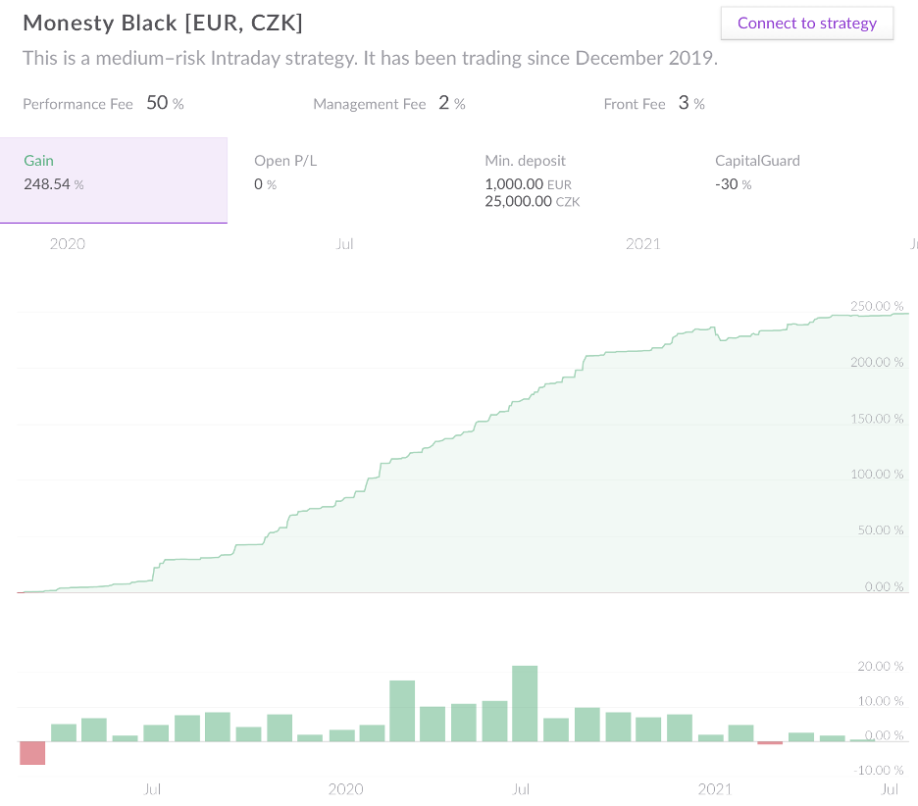Select the Gain tab

point(114,180)
